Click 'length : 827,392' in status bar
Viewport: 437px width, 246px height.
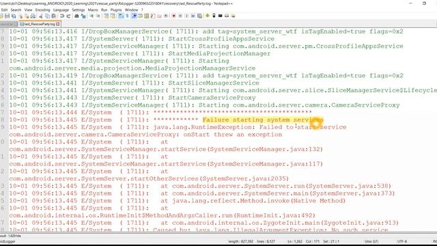pyautogui.click(x=241, y=241)
